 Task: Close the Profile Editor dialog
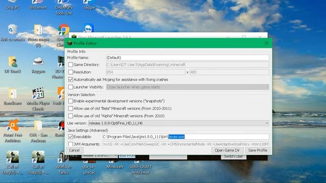coord(266,43)
